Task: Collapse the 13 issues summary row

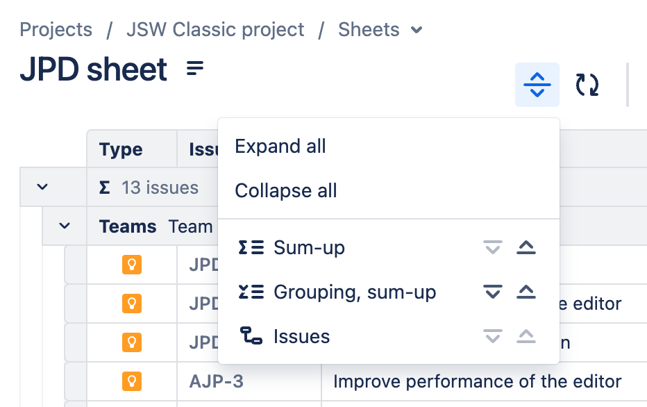Action: 42,187
